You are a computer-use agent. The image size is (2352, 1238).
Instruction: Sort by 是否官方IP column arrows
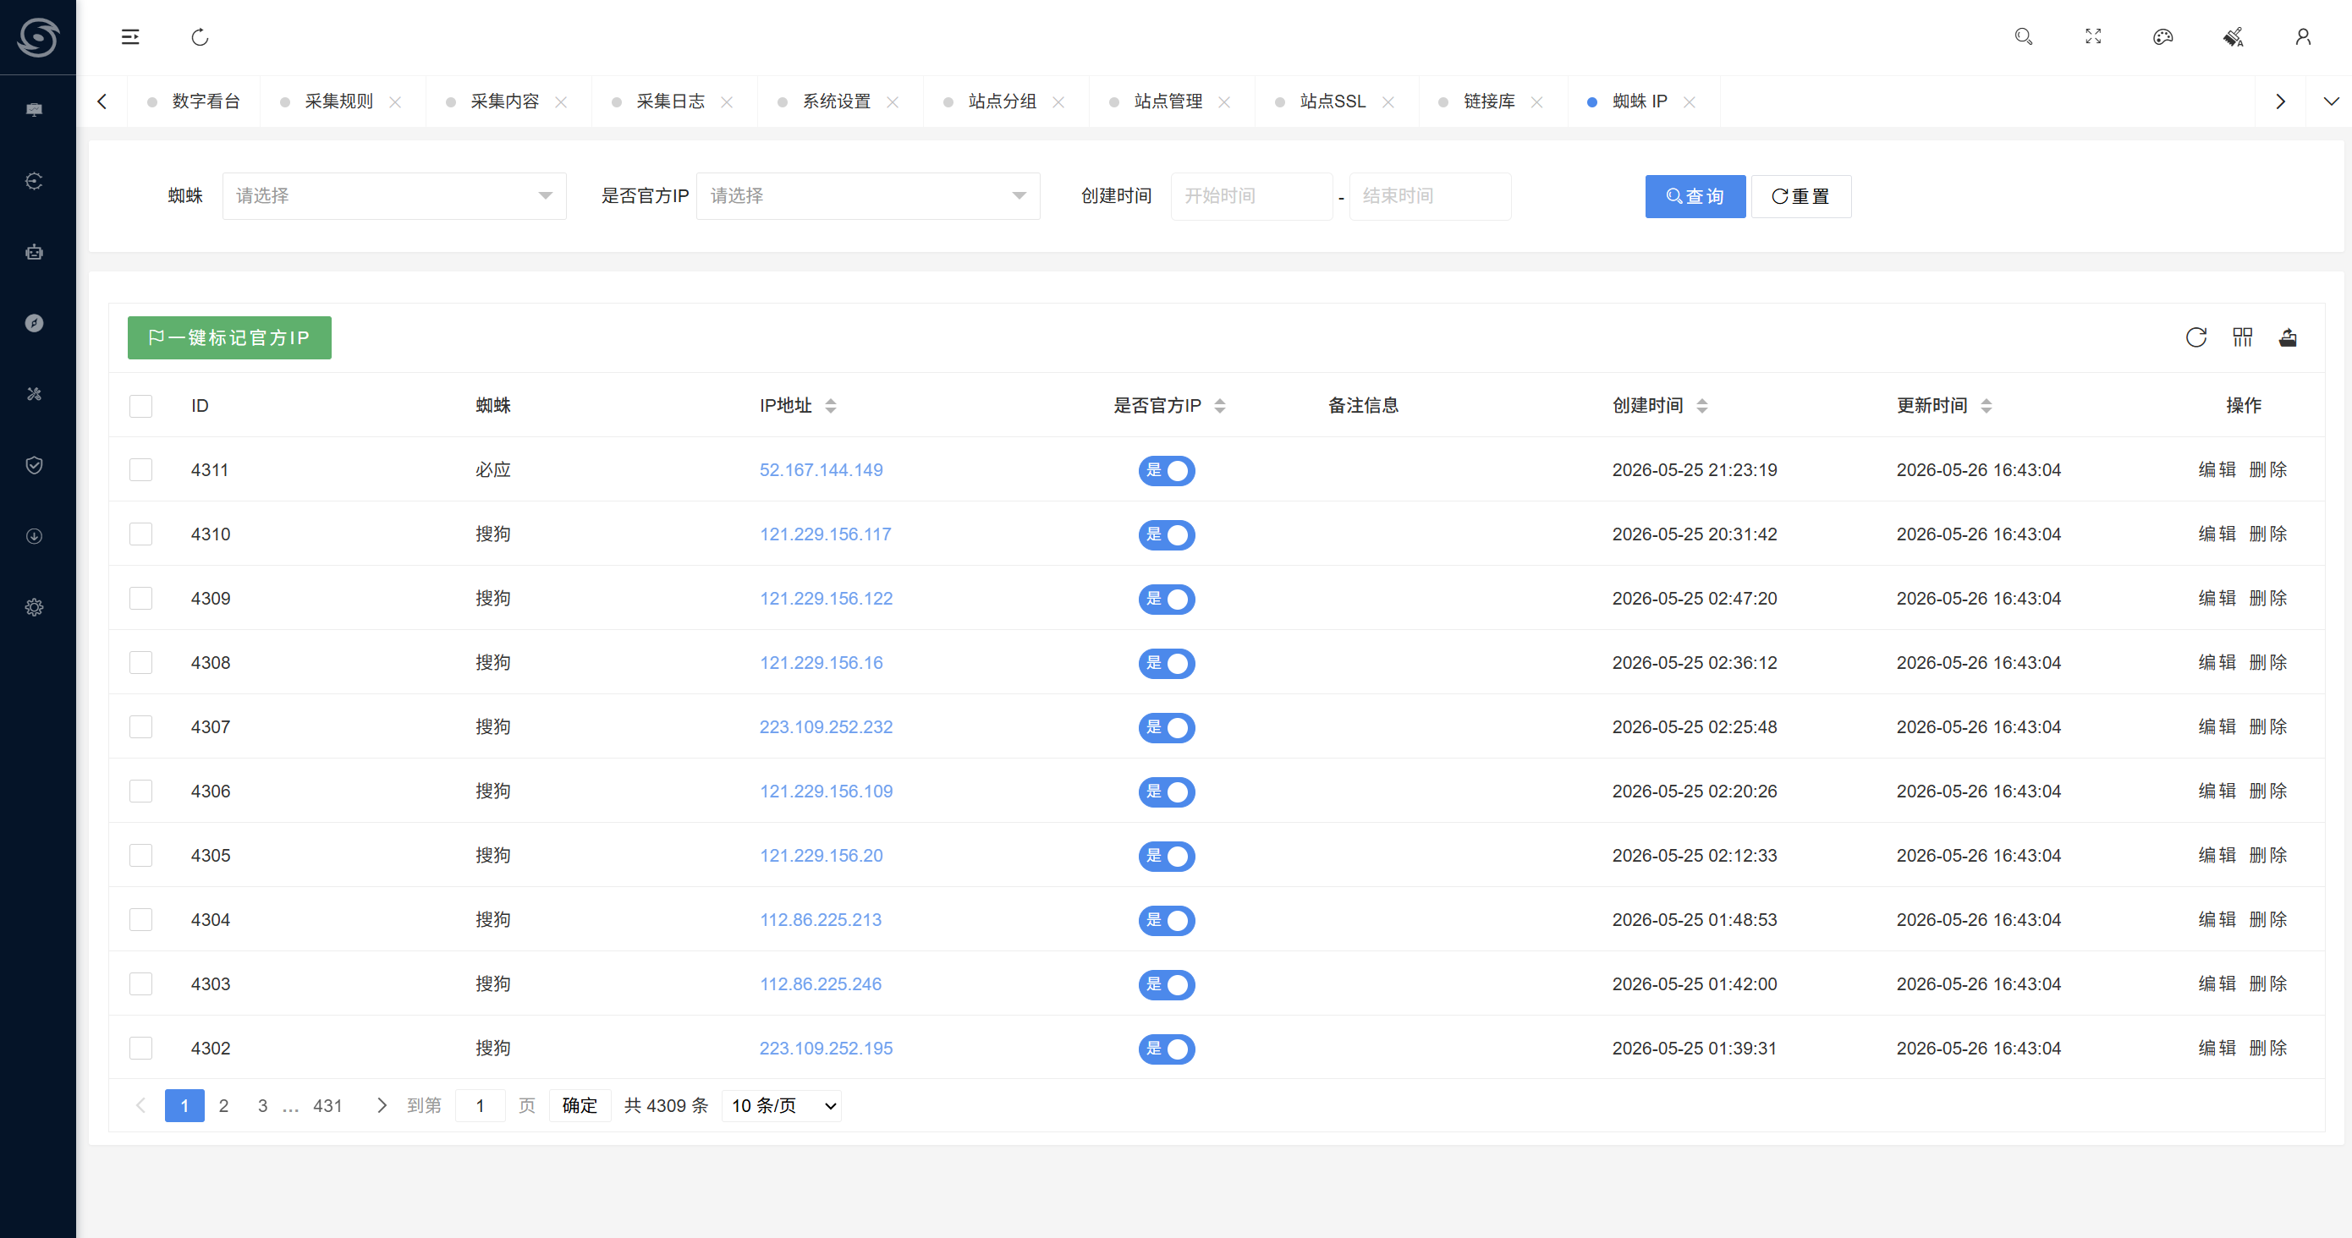[1220, 406]
